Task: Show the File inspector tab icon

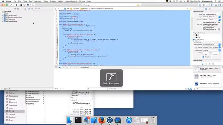Action: pyautogui.click(x=206, y=9)
